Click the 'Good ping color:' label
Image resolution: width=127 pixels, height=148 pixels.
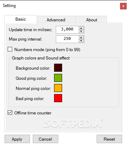click(x=31, y=78)
